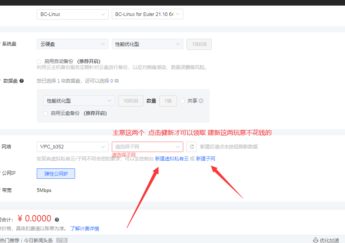Click the refresh icon beside subnet dropdown

pyautogui.click(x=192, y=147)
